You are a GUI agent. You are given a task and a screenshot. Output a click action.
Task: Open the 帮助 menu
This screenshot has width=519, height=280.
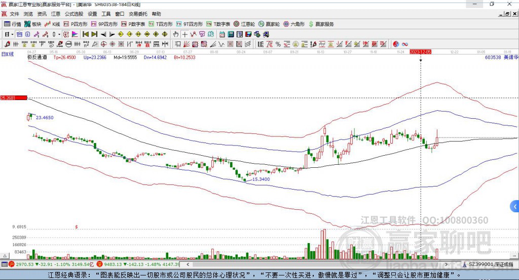click(156, 14)
